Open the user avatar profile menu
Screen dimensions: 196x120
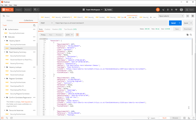[181, 9]
